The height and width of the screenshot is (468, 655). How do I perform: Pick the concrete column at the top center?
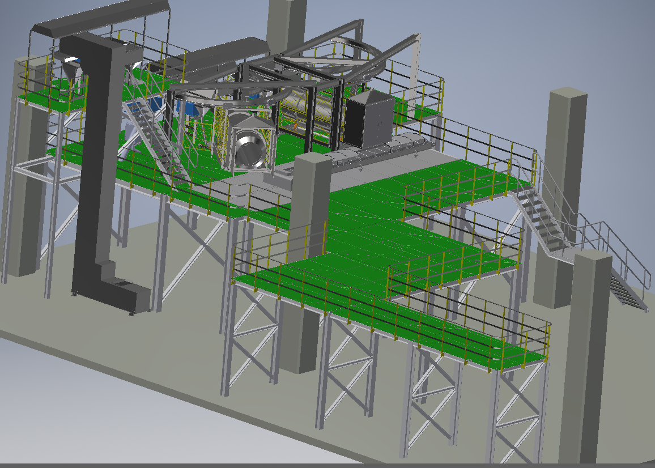pyautogui.click(x=287, y=25)
